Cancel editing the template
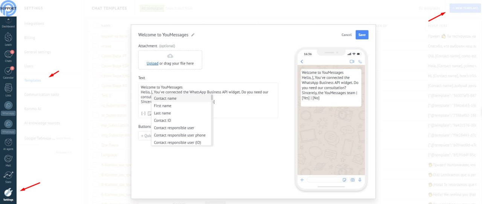This screenshot has height=204, width=482. tap(346, 35)
